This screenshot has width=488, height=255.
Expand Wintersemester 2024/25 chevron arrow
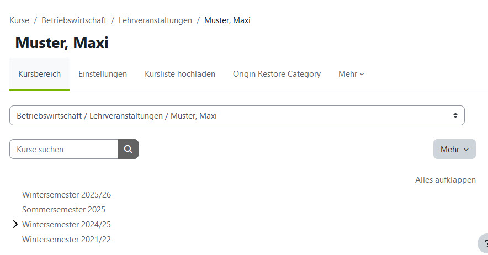click(x=15, y=225)
